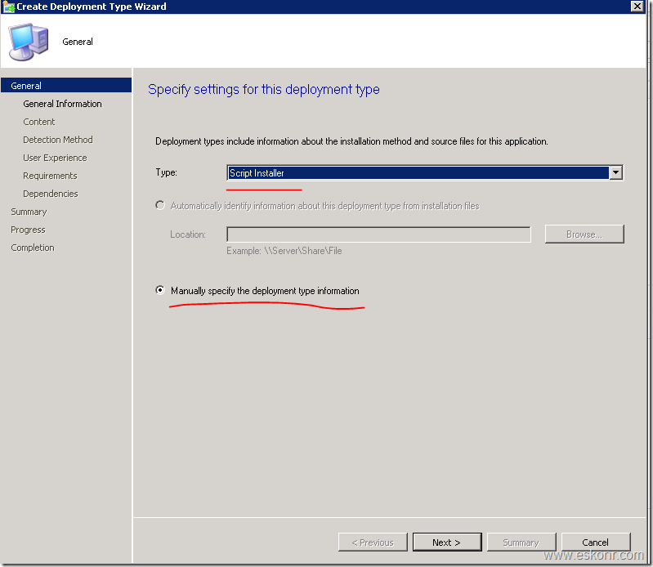Select General Information in navigation
The image size is (653, 567).
coord(62,104)
